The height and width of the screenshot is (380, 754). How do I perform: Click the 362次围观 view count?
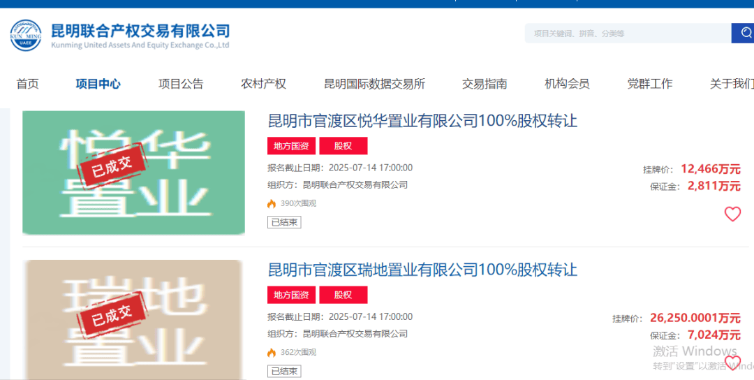coord(299,353)
